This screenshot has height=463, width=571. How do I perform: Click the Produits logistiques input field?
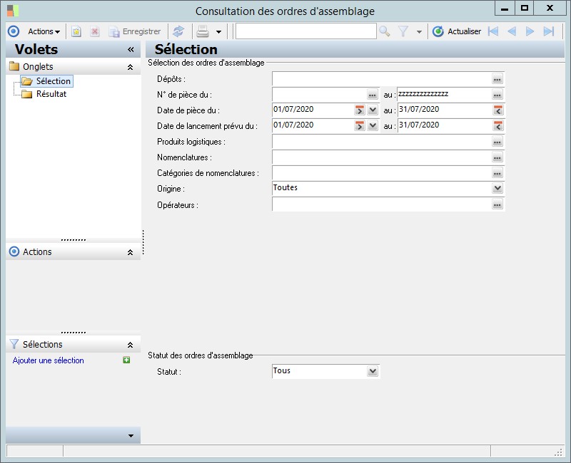381,142
